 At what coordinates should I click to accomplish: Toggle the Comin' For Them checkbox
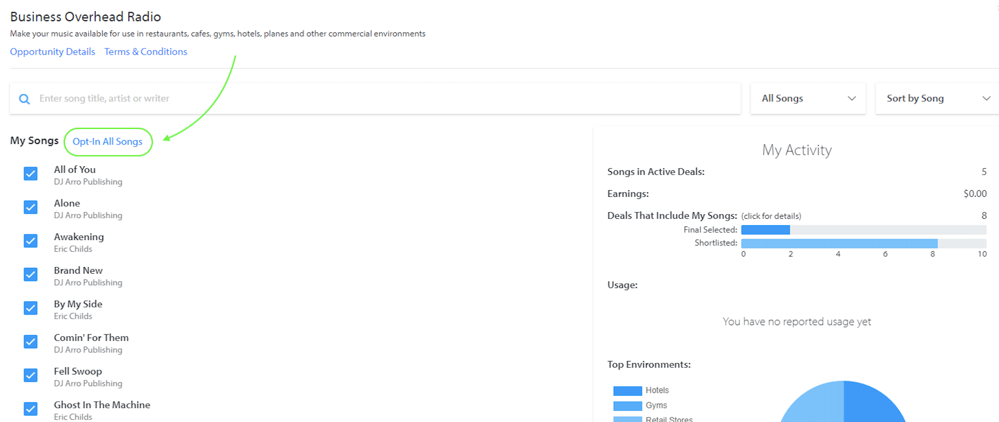point(30,342)
